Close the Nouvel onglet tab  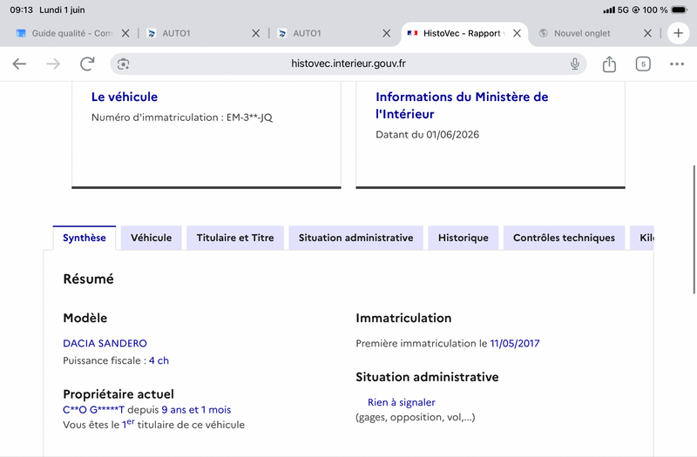tap(647, 33)
